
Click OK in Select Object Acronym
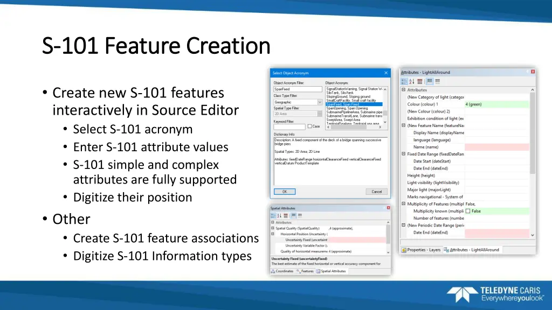pyautogui.click(x=285, y=192)
